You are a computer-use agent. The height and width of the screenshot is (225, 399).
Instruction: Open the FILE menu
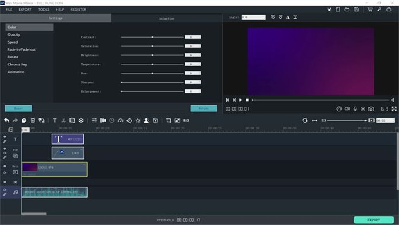point(9,9)
